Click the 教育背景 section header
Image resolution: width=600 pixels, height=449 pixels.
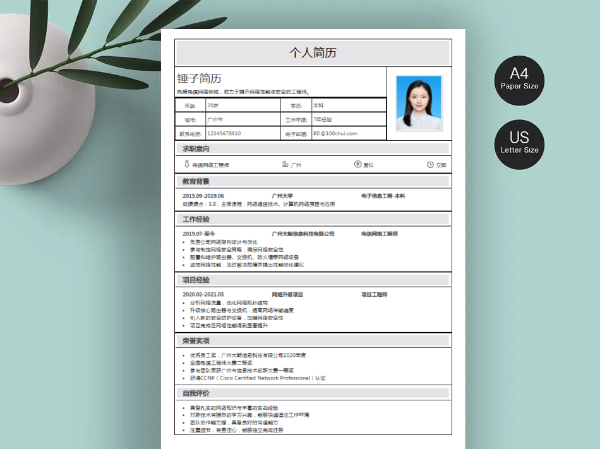coord(313,181)
